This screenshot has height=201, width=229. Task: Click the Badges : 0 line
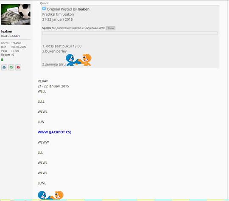click(x=8, y=55)
